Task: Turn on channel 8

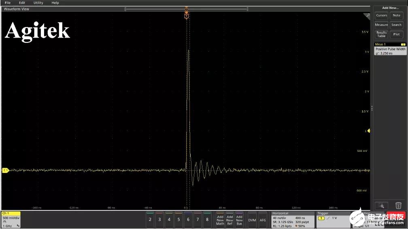Action: 207,220
